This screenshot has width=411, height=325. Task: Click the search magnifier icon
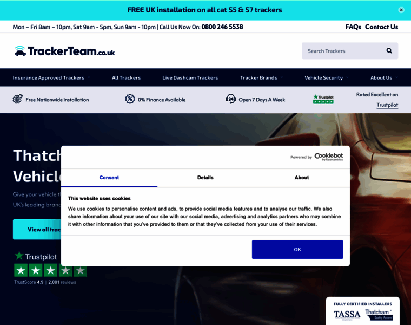[389, 51]
